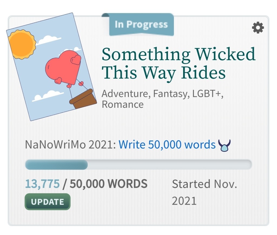This screenshot has width=277, height=235.
Task: Click the orange sun on the cover
Action: 22,44
